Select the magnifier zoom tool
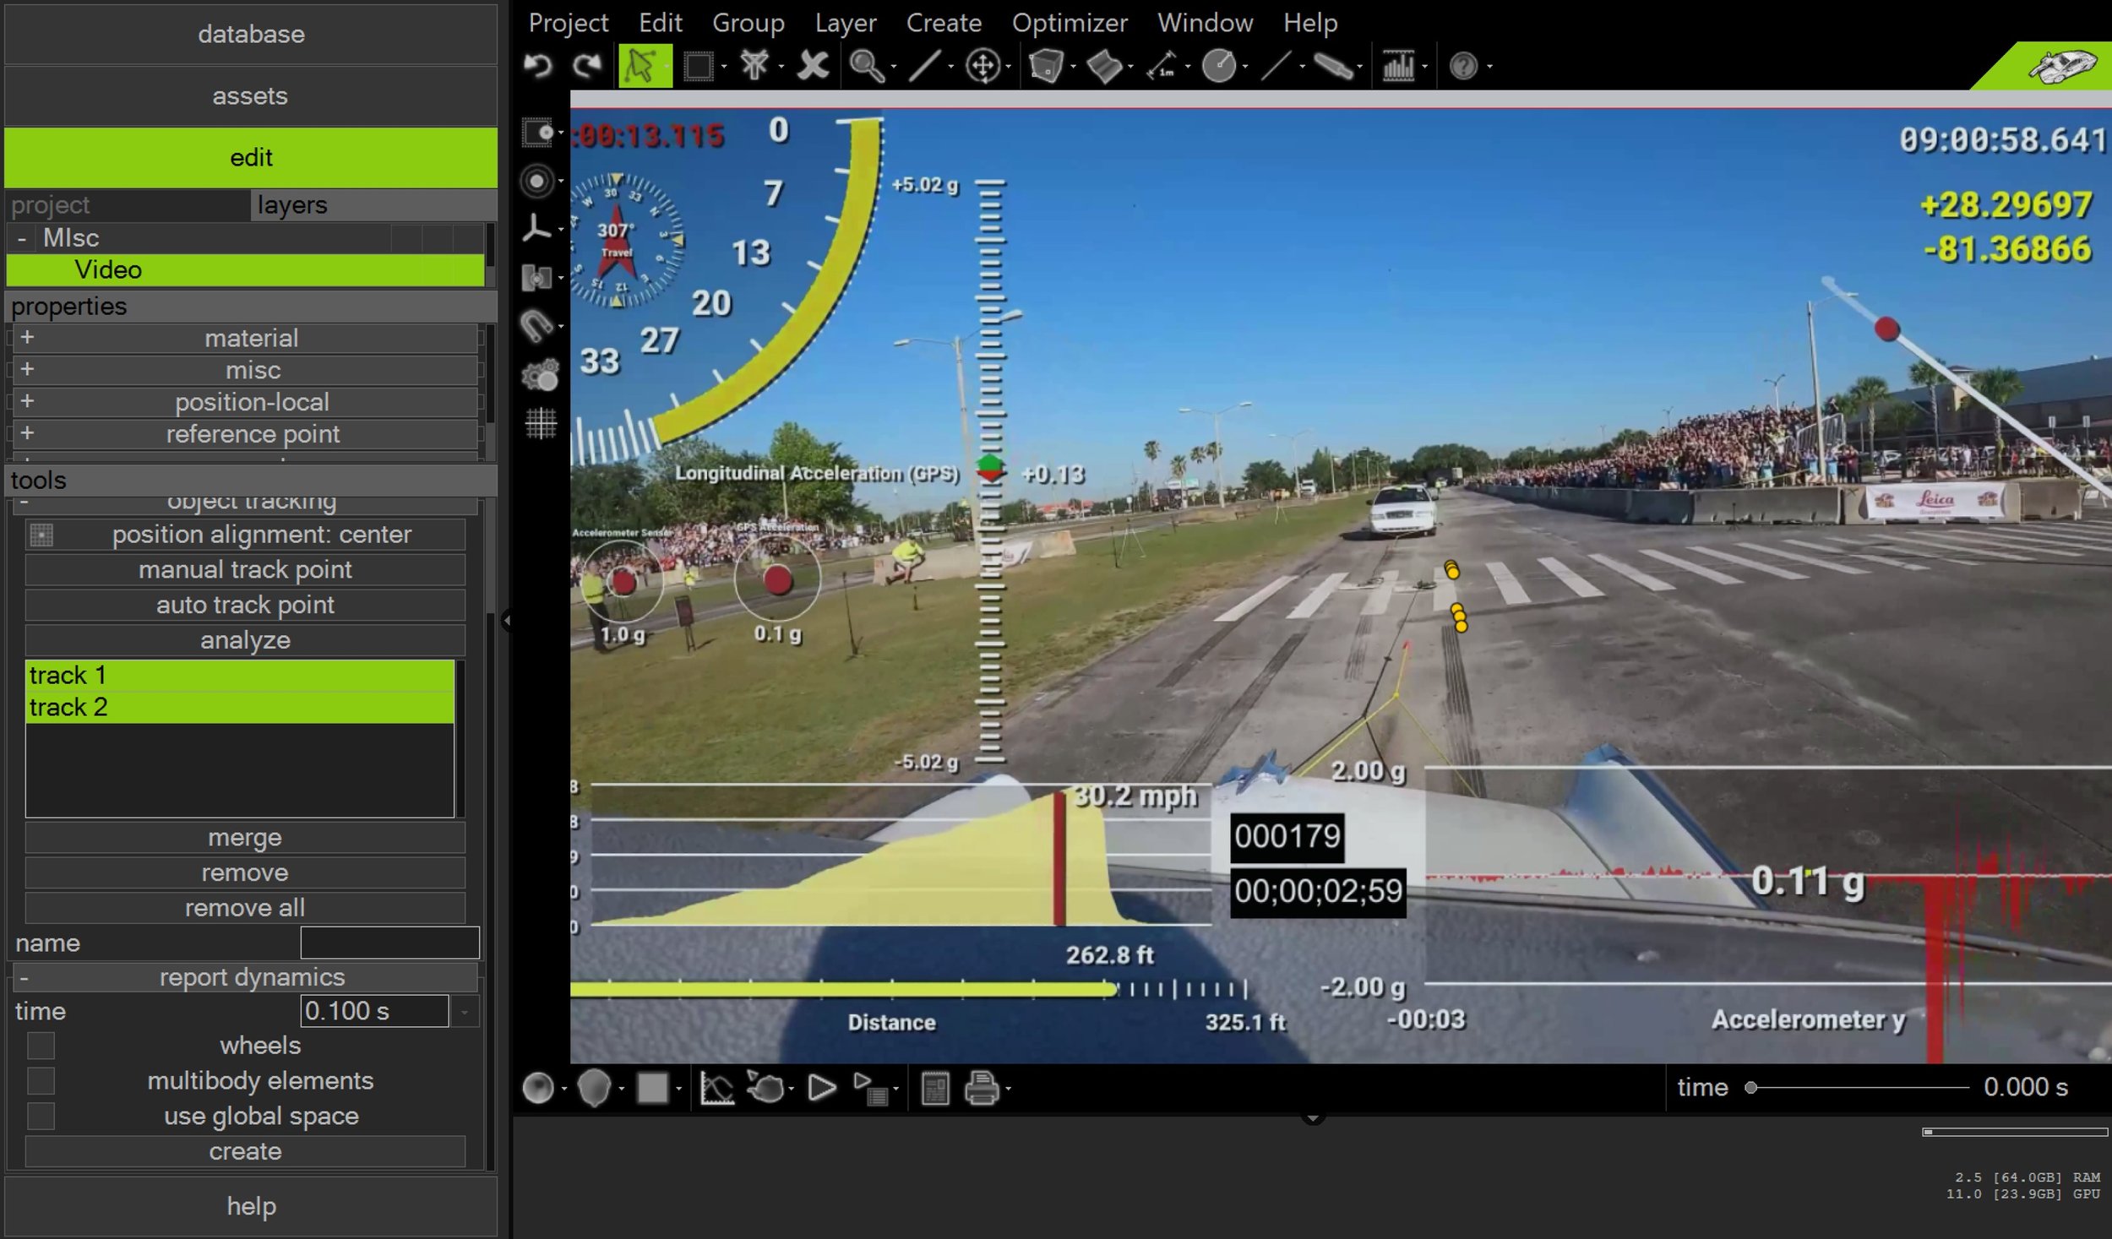This screenshot has height=1239, width=2112. click(x=866, y=66)
